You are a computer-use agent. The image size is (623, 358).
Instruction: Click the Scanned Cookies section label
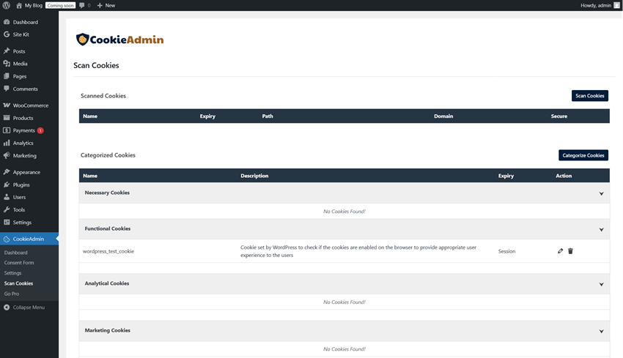coord(103,96)
